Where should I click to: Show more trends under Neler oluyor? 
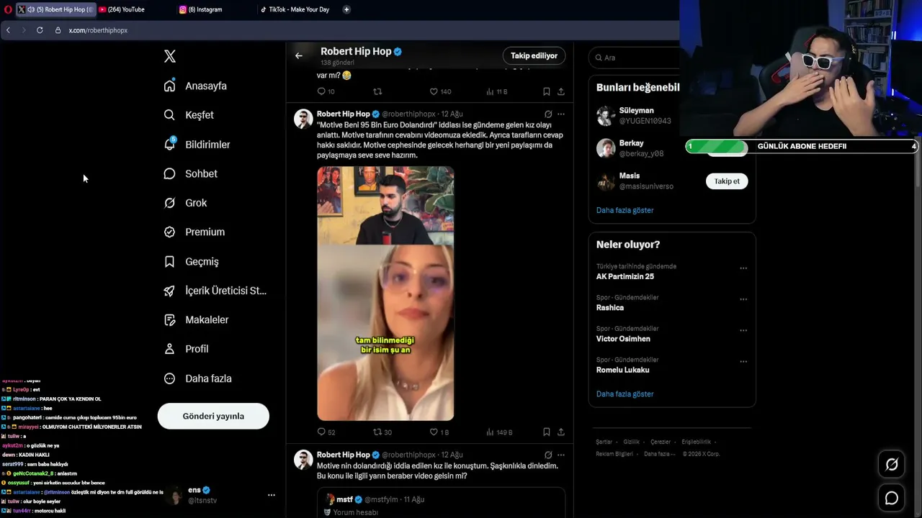pos(625,394)
